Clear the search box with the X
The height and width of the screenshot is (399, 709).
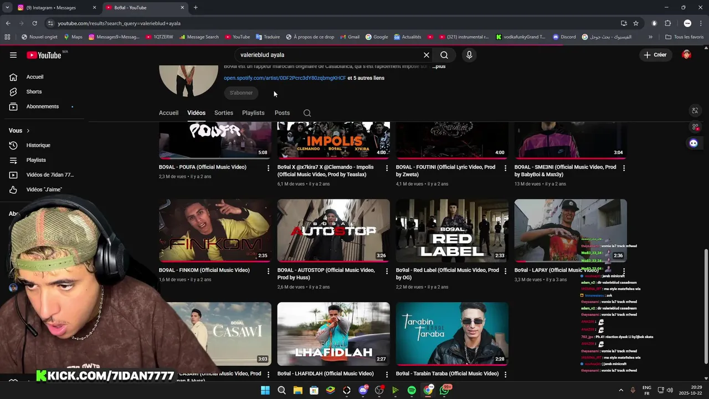[427, 55]
